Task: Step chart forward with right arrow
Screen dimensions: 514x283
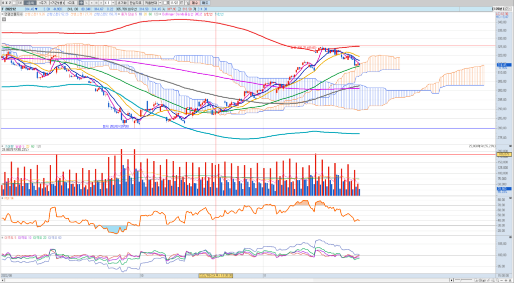Action: [x=101, y=3]
